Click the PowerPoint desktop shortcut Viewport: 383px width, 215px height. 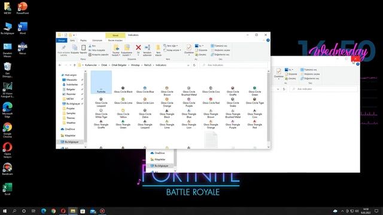[23, 8]
